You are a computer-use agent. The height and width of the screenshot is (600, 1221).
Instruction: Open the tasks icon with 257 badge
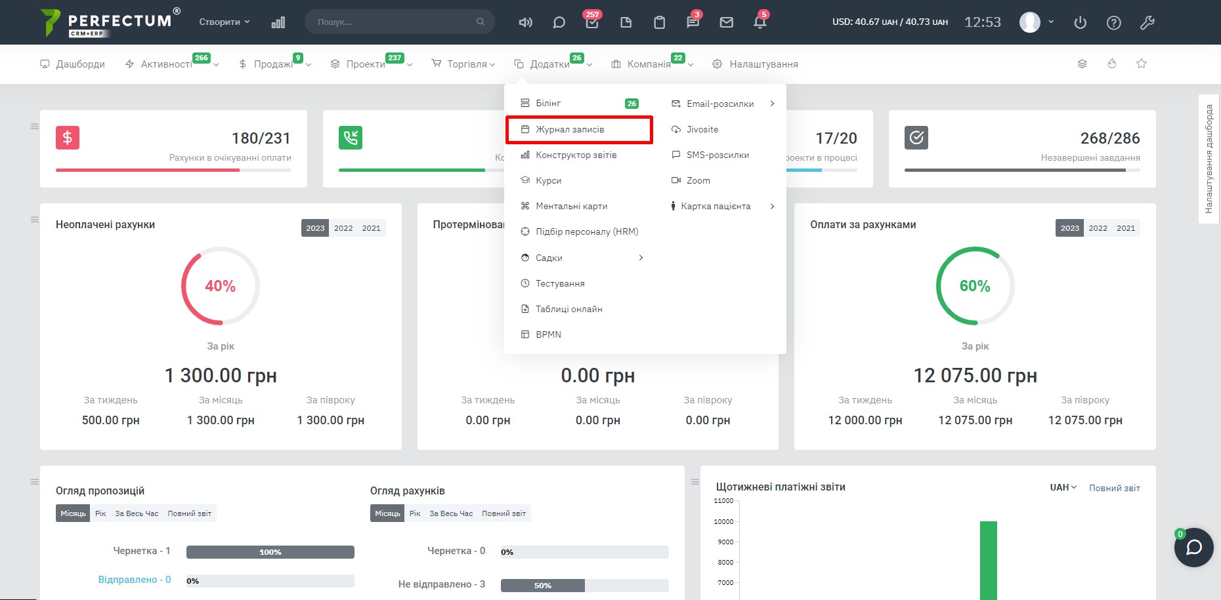tap(591, 22)
